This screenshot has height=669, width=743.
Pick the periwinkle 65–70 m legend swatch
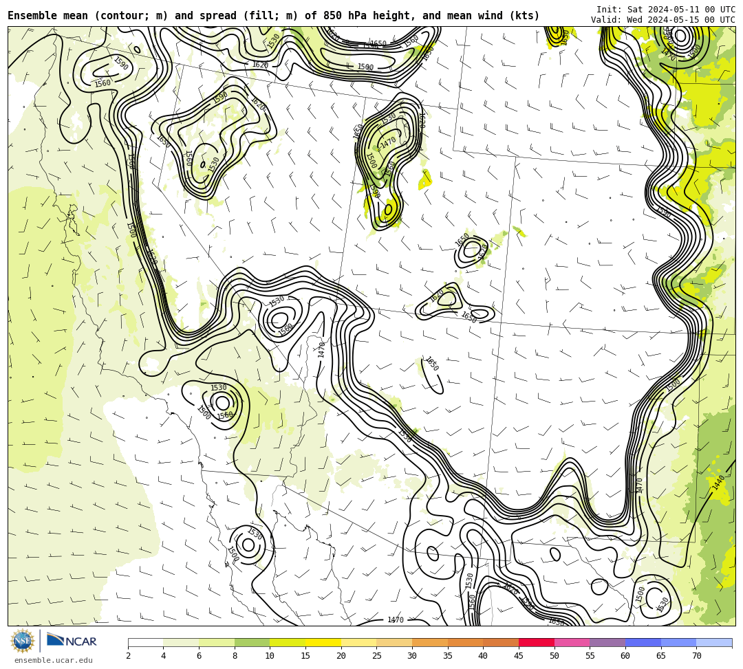pos(678,642)
